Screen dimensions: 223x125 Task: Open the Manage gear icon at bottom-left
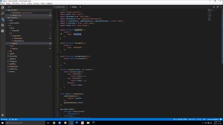[2, 115]
